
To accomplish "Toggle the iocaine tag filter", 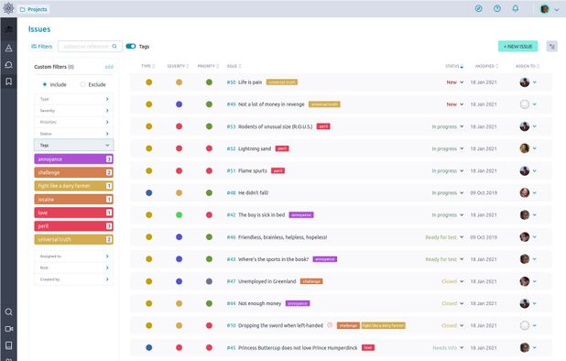I will tap(73, 199).
